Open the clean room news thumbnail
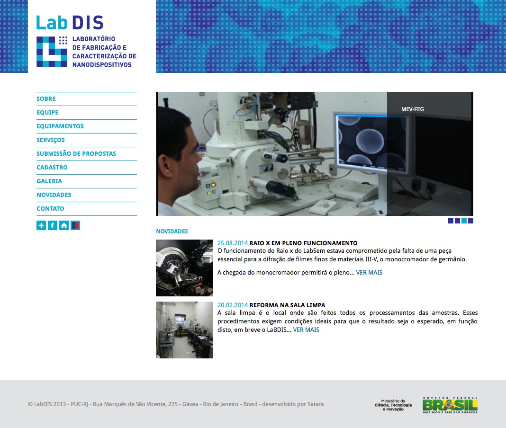 click(184, 330)
